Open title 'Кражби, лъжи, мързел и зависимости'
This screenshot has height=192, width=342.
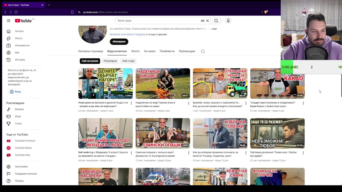click(x=217, y=104)
